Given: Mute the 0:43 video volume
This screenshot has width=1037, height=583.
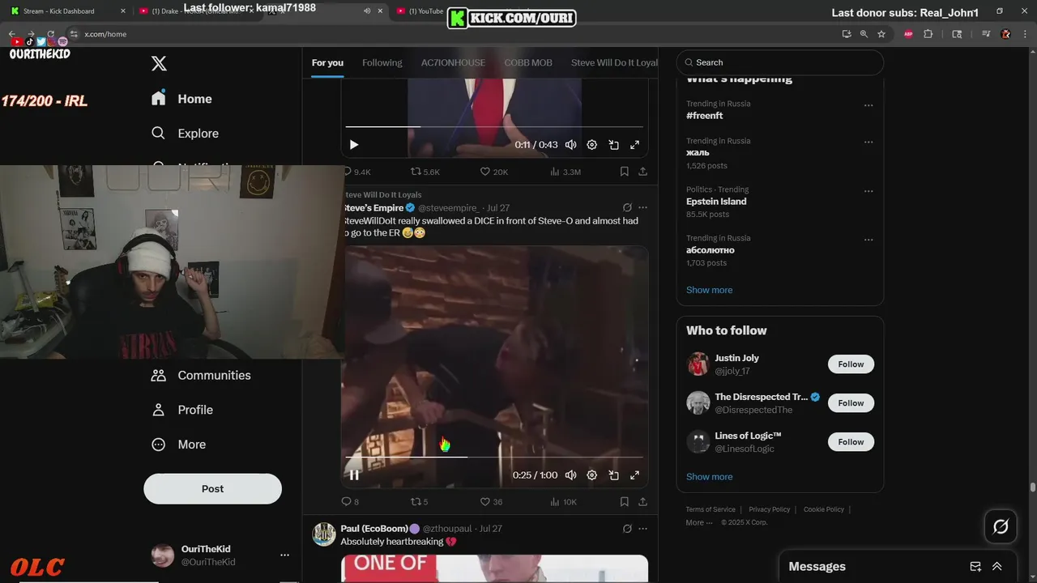Looking at the screenshot, I should click(571, 145).
